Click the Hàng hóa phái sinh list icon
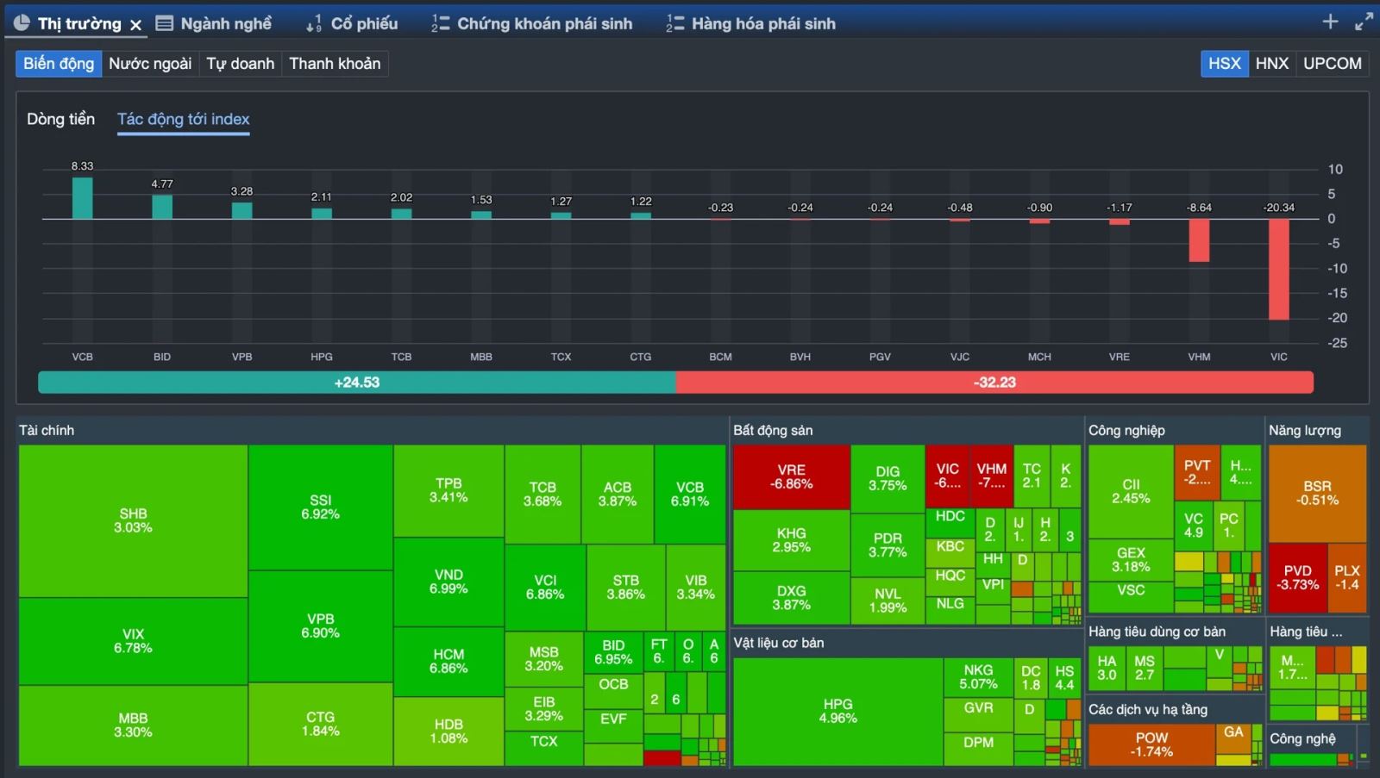1380x778 pixels. (x=674, y=23)
